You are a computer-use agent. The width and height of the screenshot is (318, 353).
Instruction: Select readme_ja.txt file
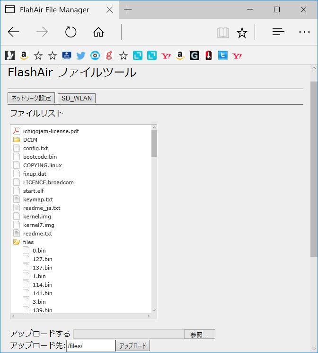click(42, 208)
